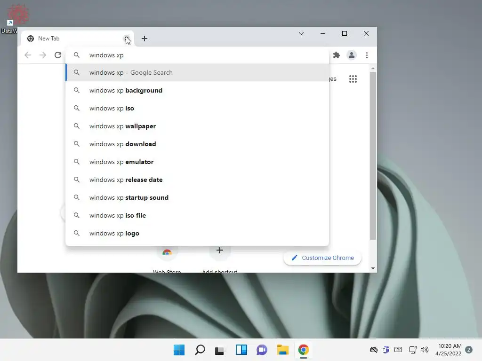
Task: Reload the page with the refresh icon
Action: [58, 55]
